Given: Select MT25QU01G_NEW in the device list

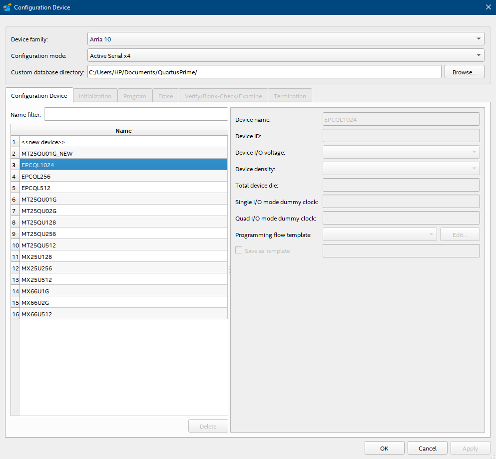Looking at the screenshot, I should click(123, 154).
